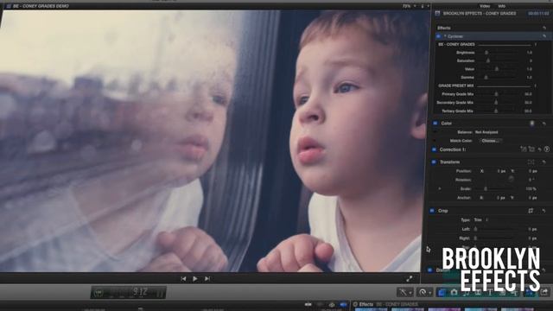553x311 pixels.
Task: Toggle the Distort section checkbox
Action: click(x=430, y=270)
